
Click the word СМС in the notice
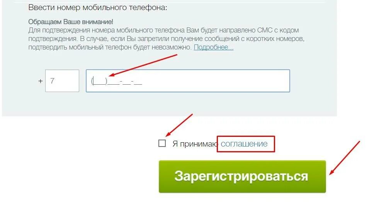pyautogui.click(x=265, y=30)
